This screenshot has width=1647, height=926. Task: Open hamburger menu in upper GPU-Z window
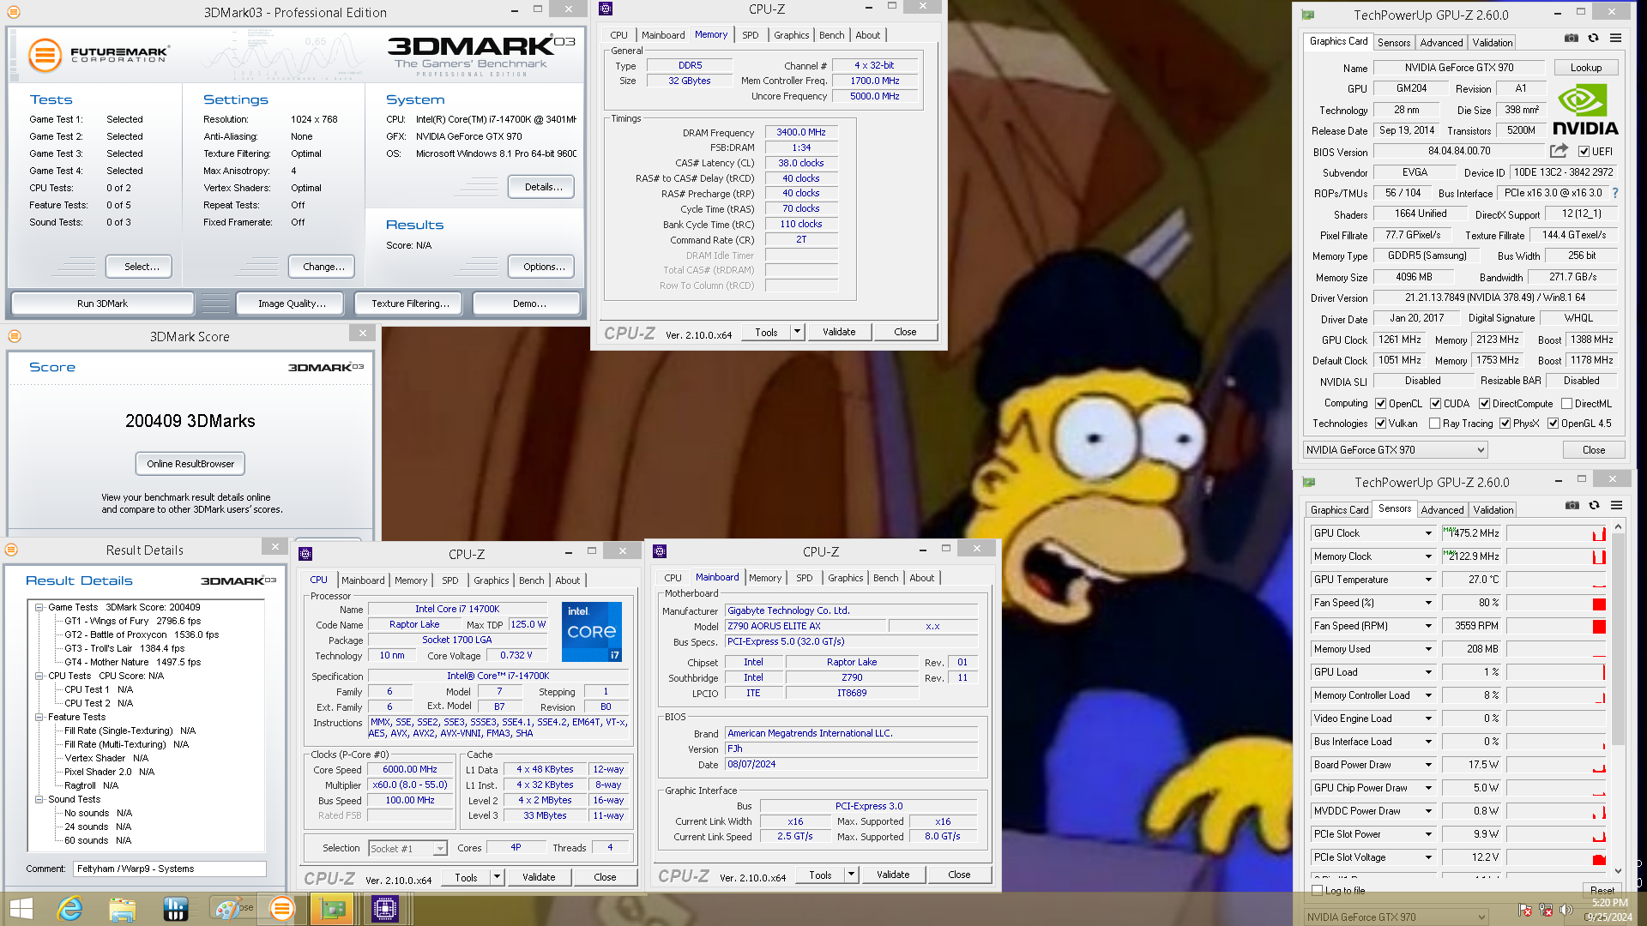pyautogui.click(x=1615, y=39)
